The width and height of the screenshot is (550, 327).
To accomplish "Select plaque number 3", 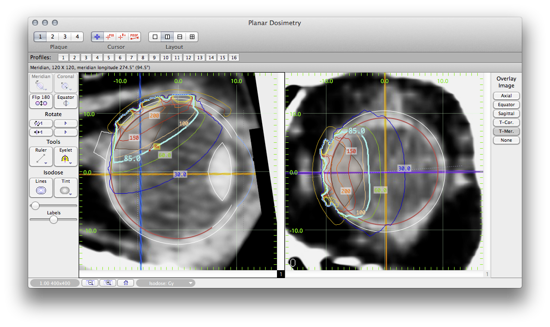I will 65,37.
